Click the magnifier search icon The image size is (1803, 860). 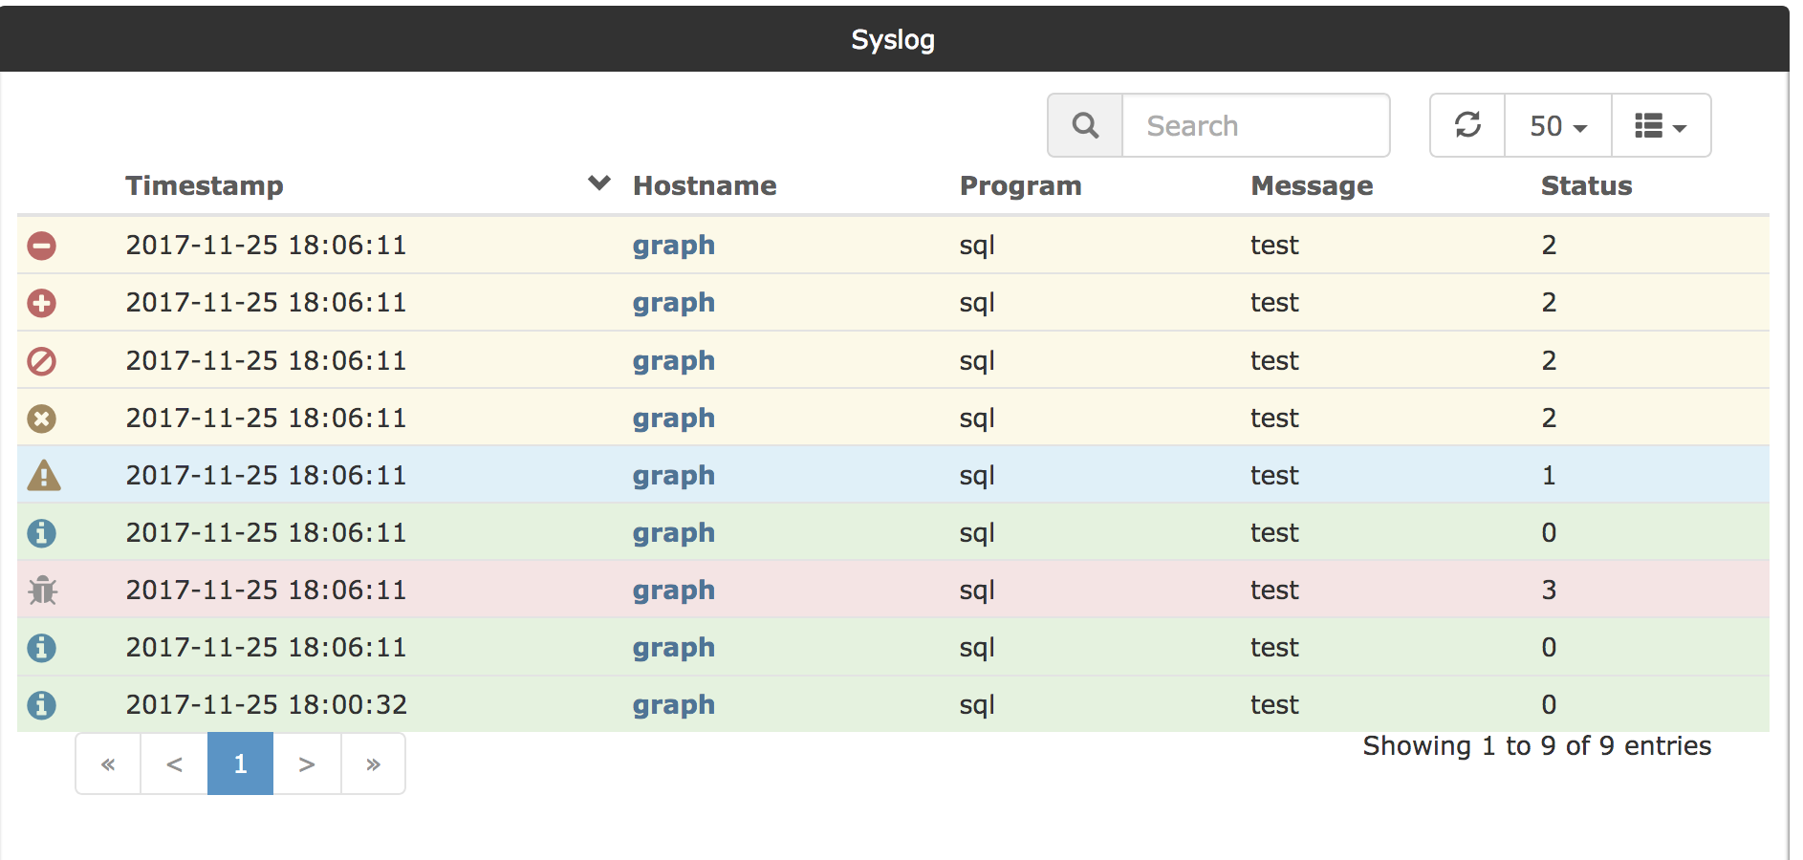(1085, 125)
